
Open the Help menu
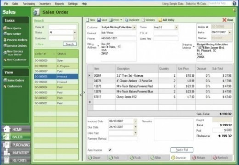[x=84, y=4]
